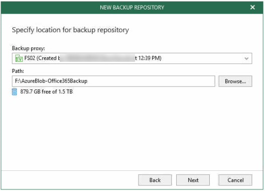Screen dimensions: 265x191
Task: Click the blue storage disk icon
Action: (15, 92)
